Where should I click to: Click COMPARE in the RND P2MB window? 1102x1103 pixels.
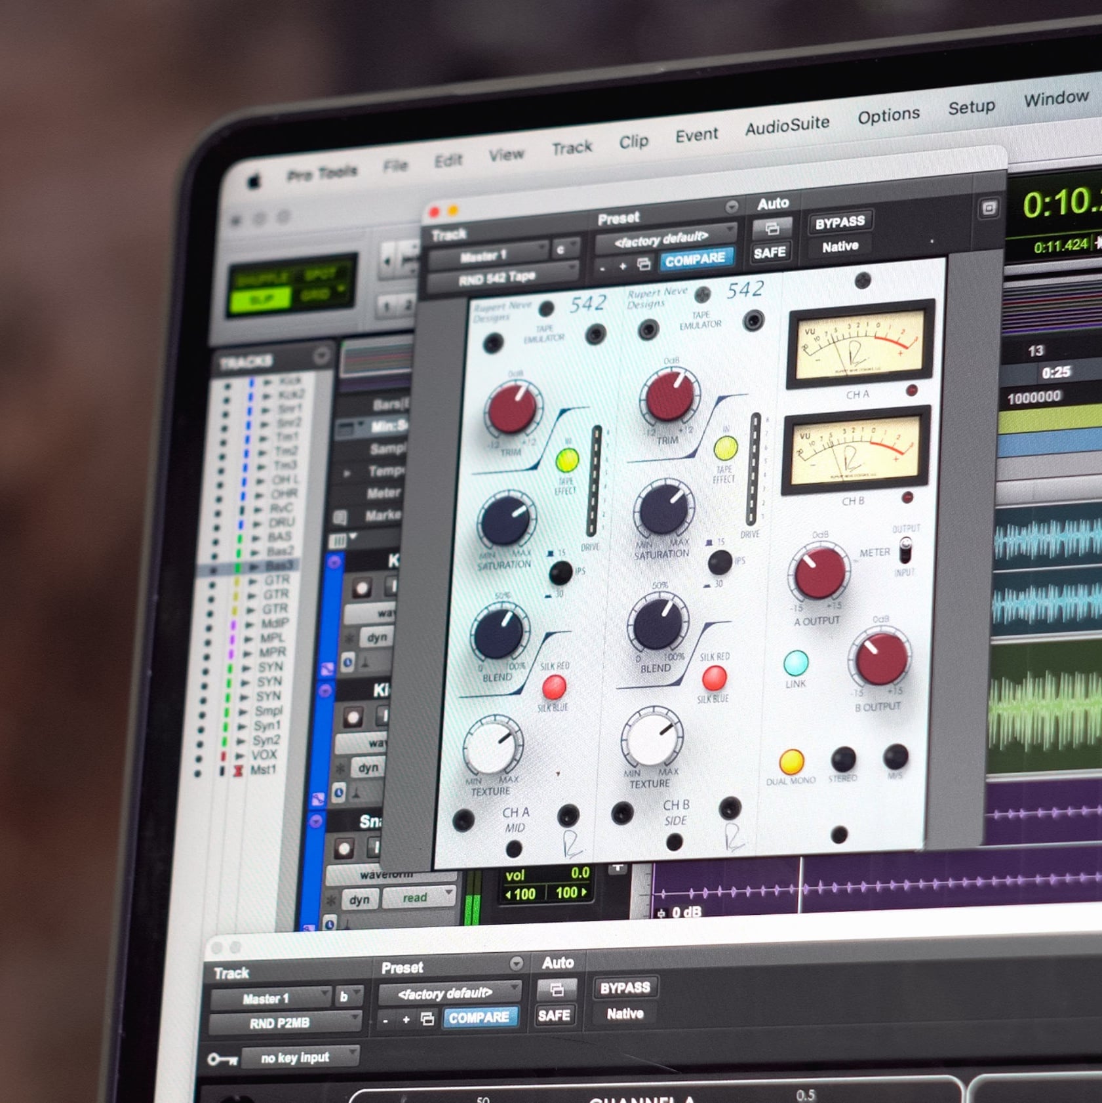point(479,1017)
